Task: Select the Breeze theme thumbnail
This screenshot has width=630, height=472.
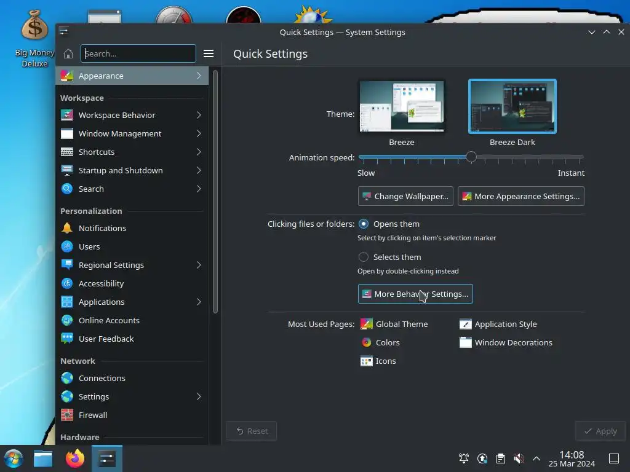Action: pos(402,106)
